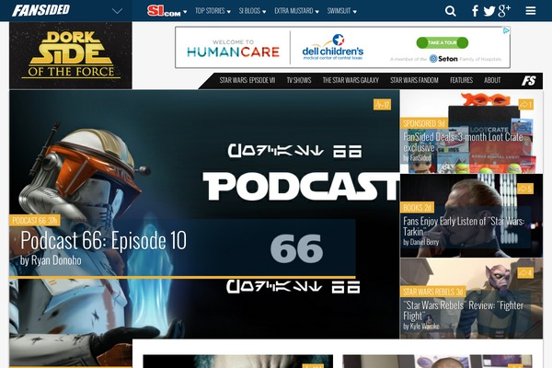Visit the Facebook page icon
The height and width of the screenshot is (368, 552).
(475, 11)
